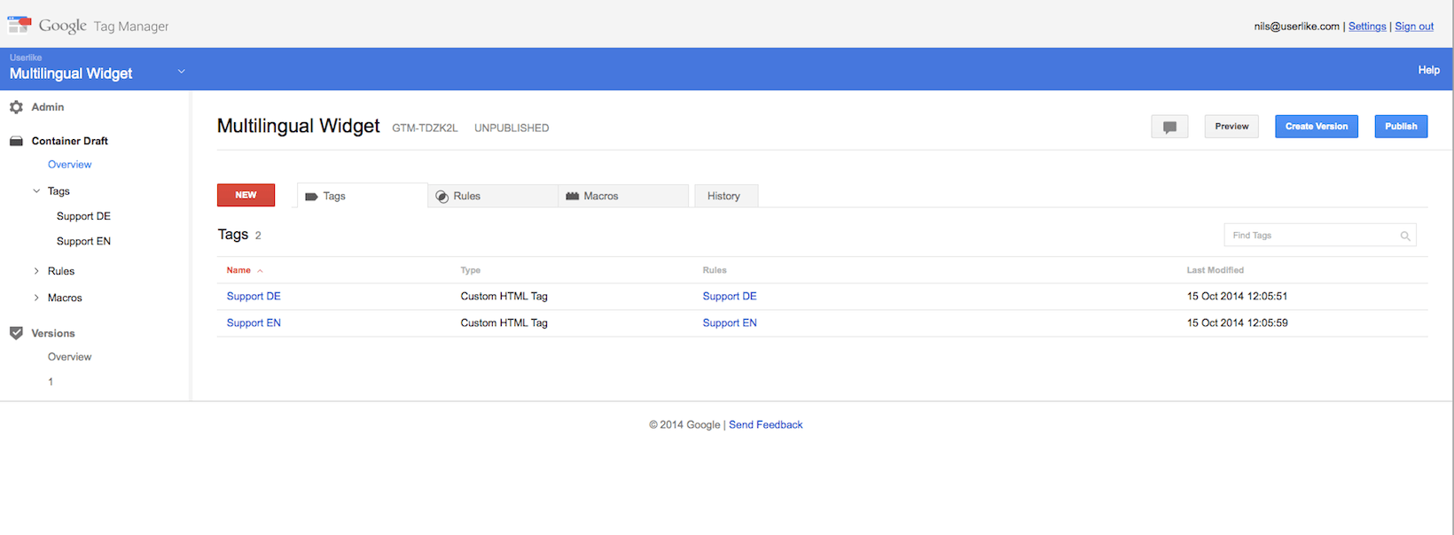Viewport: 1454px width, 535px height.
Task: Sort by the Rules column header
Action: [715, 270]
